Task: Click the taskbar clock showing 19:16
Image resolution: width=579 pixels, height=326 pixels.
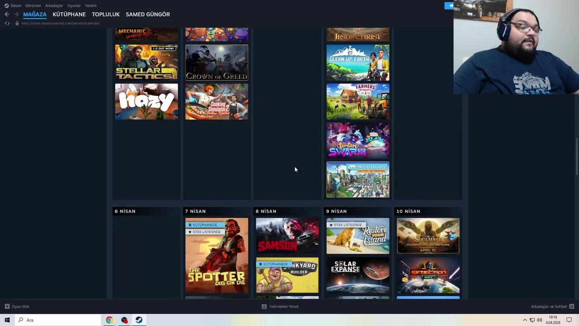Action: [553, 320]
